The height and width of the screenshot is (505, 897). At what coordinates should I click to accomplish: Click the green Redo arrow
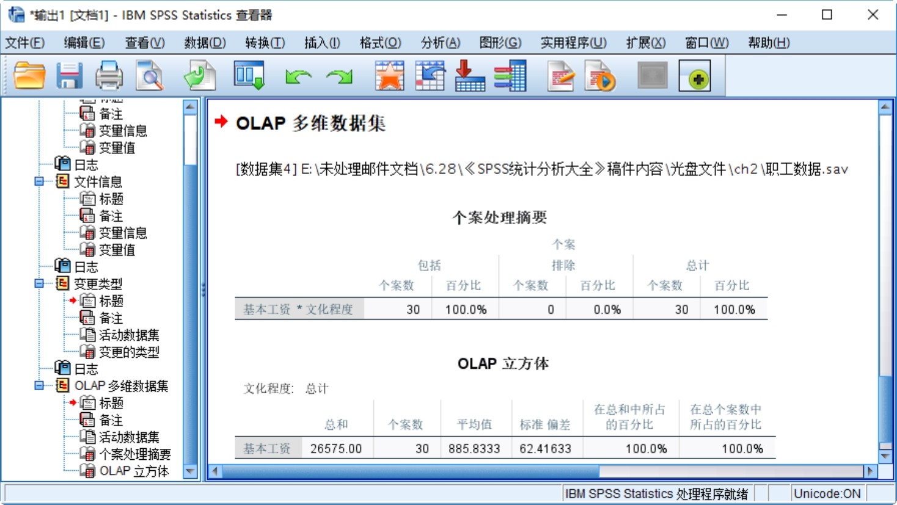pos(339,77)
